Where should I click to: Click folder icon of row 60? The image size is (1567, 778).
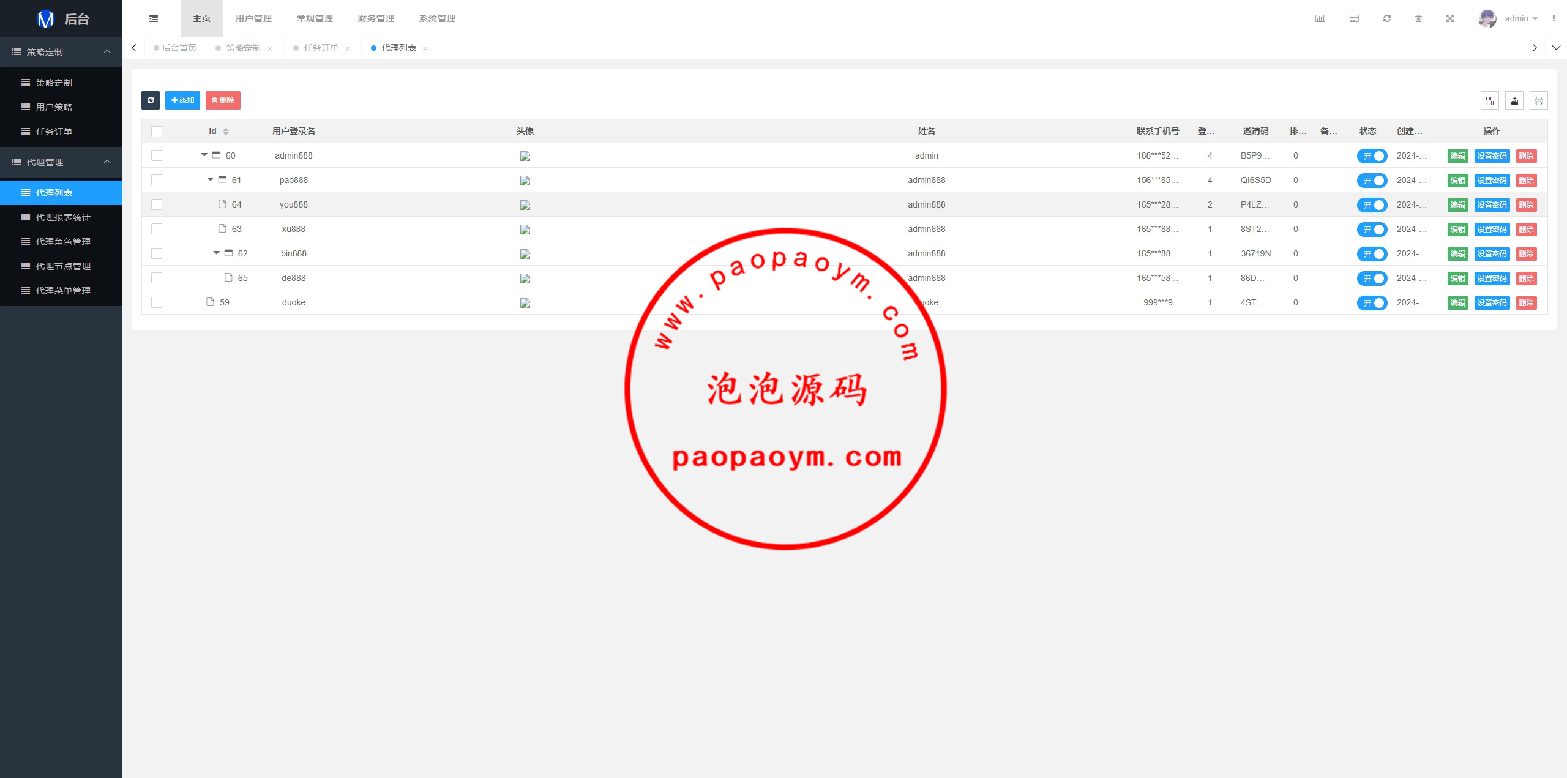tap(216, 155)
